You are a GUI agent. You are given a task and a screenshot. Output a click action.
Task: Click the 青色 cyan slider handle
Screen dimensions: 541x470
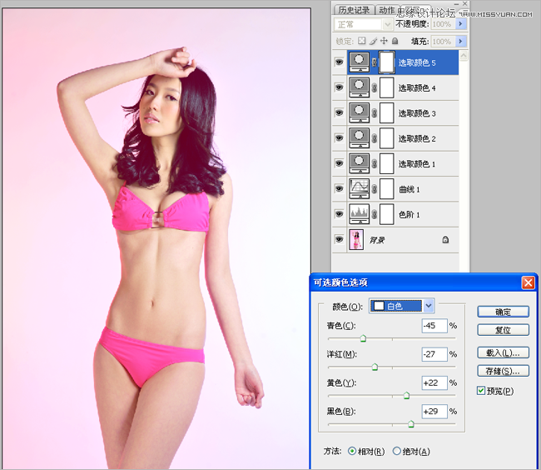(363, 338)
